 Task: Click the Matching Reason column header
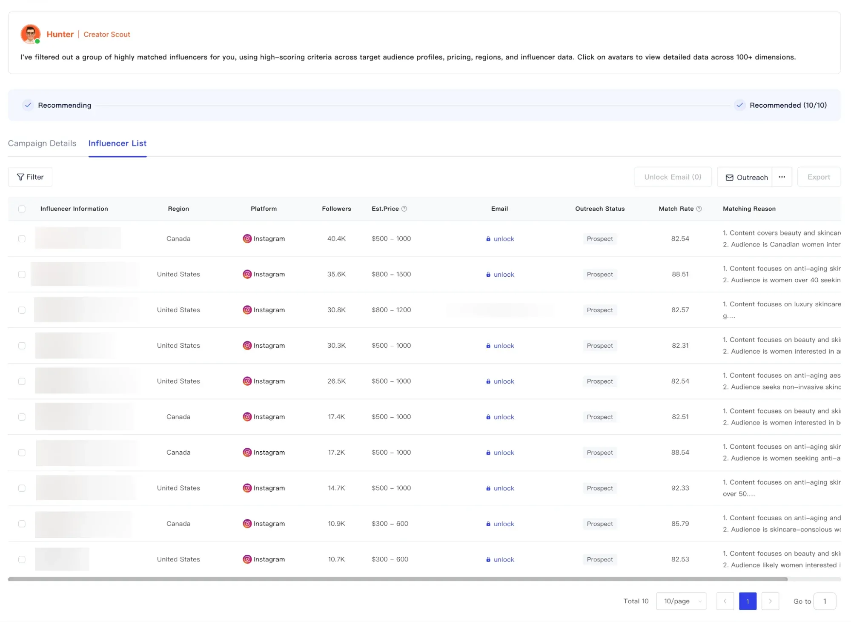pos(749,209)
